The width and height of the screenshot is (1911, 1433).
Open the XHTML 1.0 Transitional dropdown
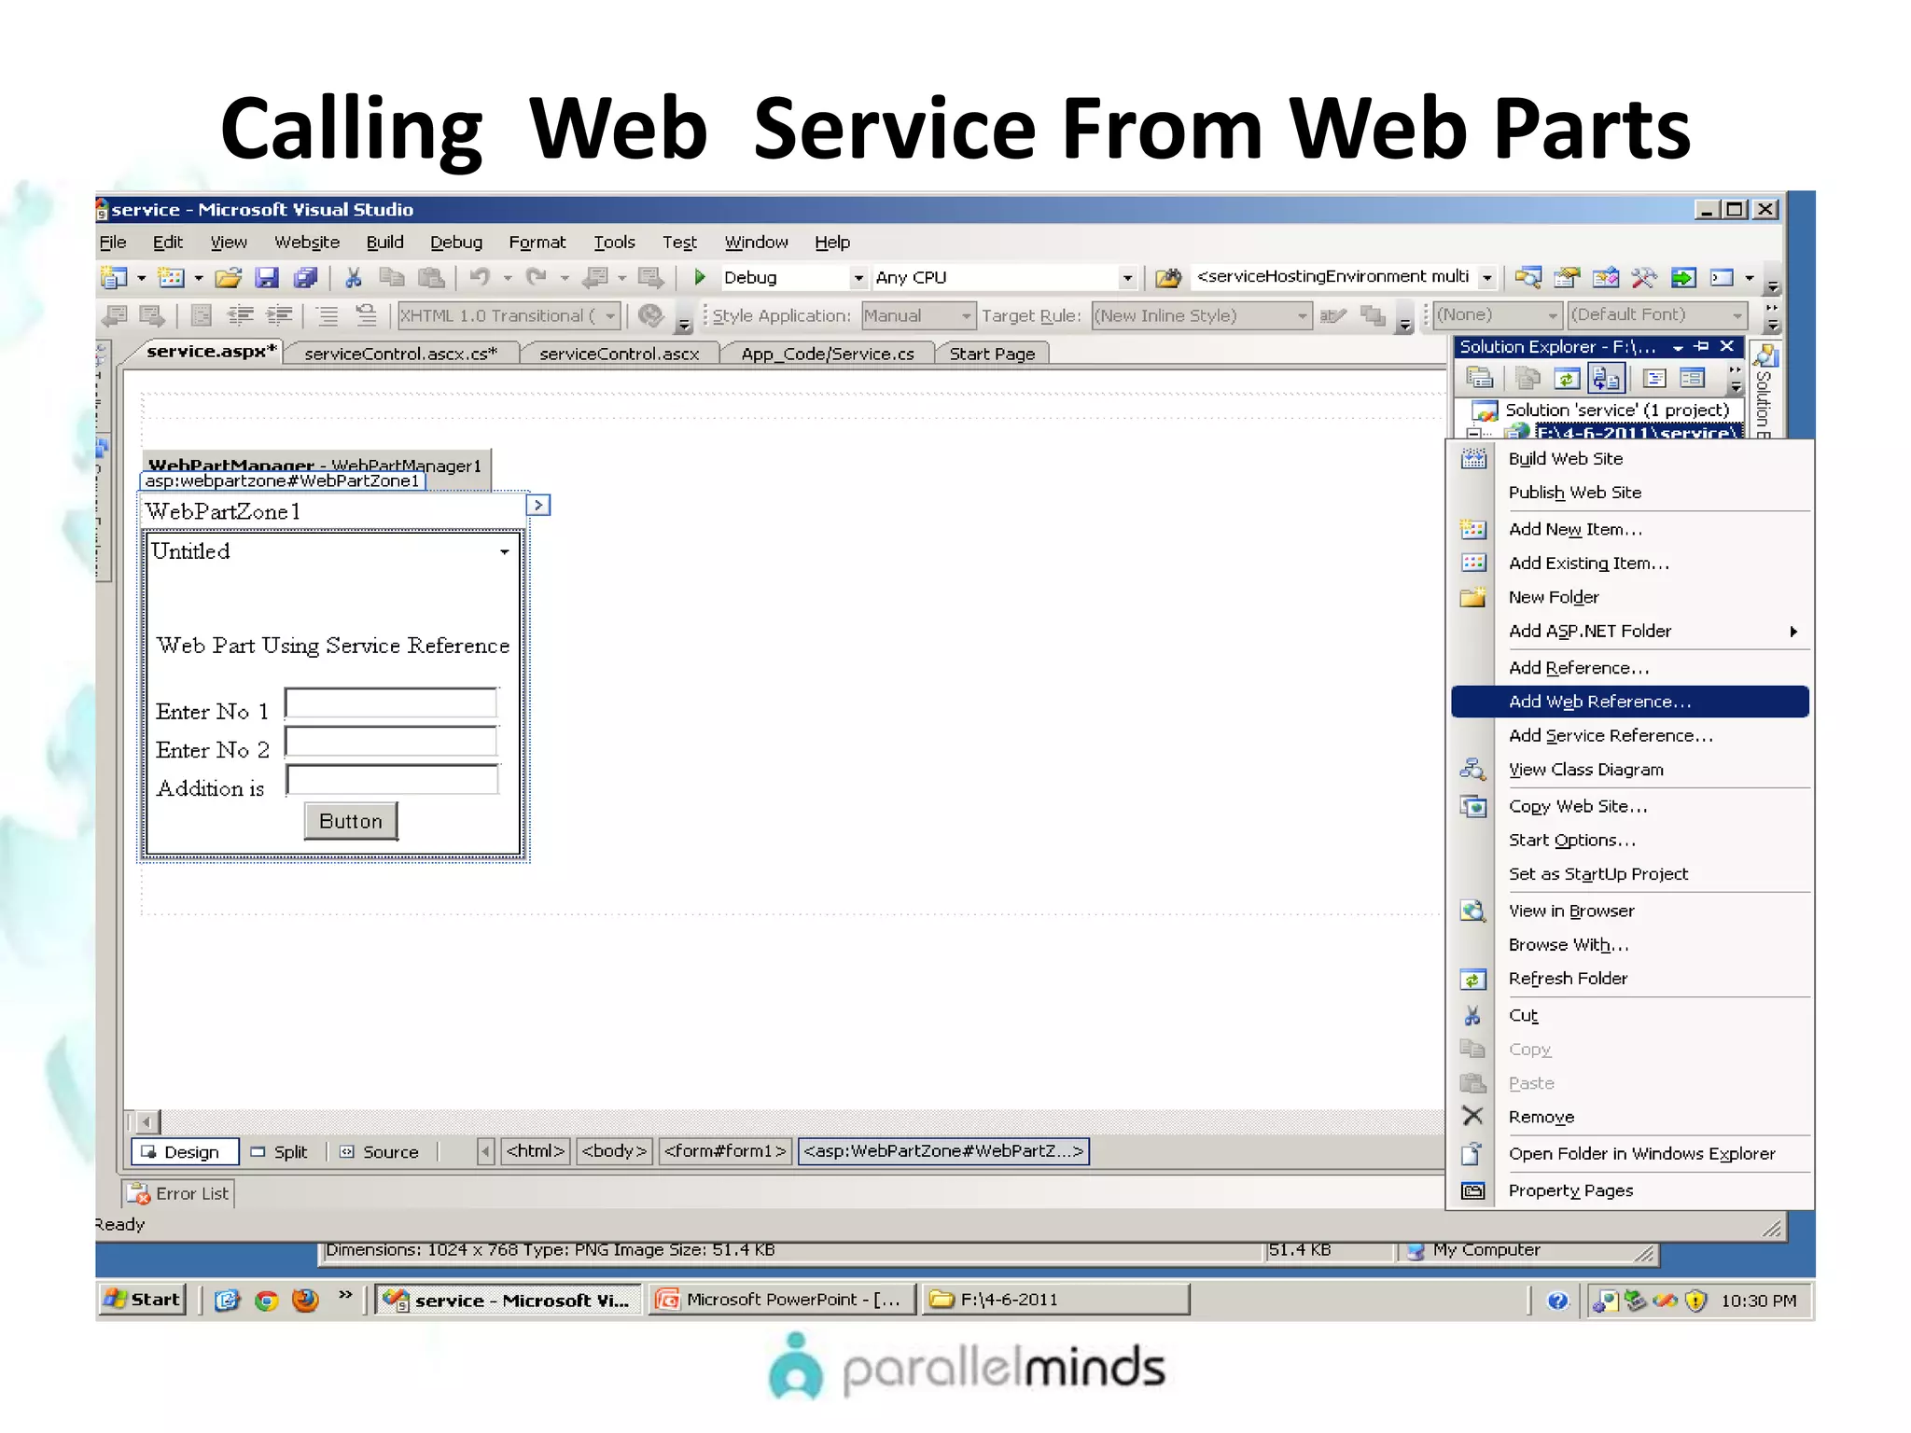[610, 316]
